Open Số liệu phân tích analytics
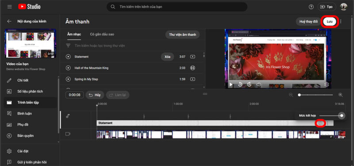Screen dimensions: 354x166 (30, 92)
